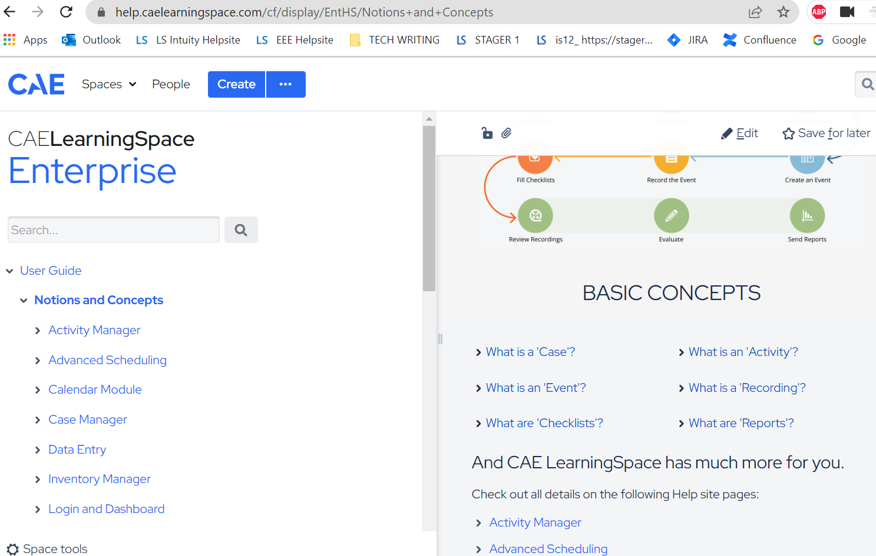Viewport: 876px width, 556px height.
Task: Click the Send Reports workflow icon
Action: (807, 215)
